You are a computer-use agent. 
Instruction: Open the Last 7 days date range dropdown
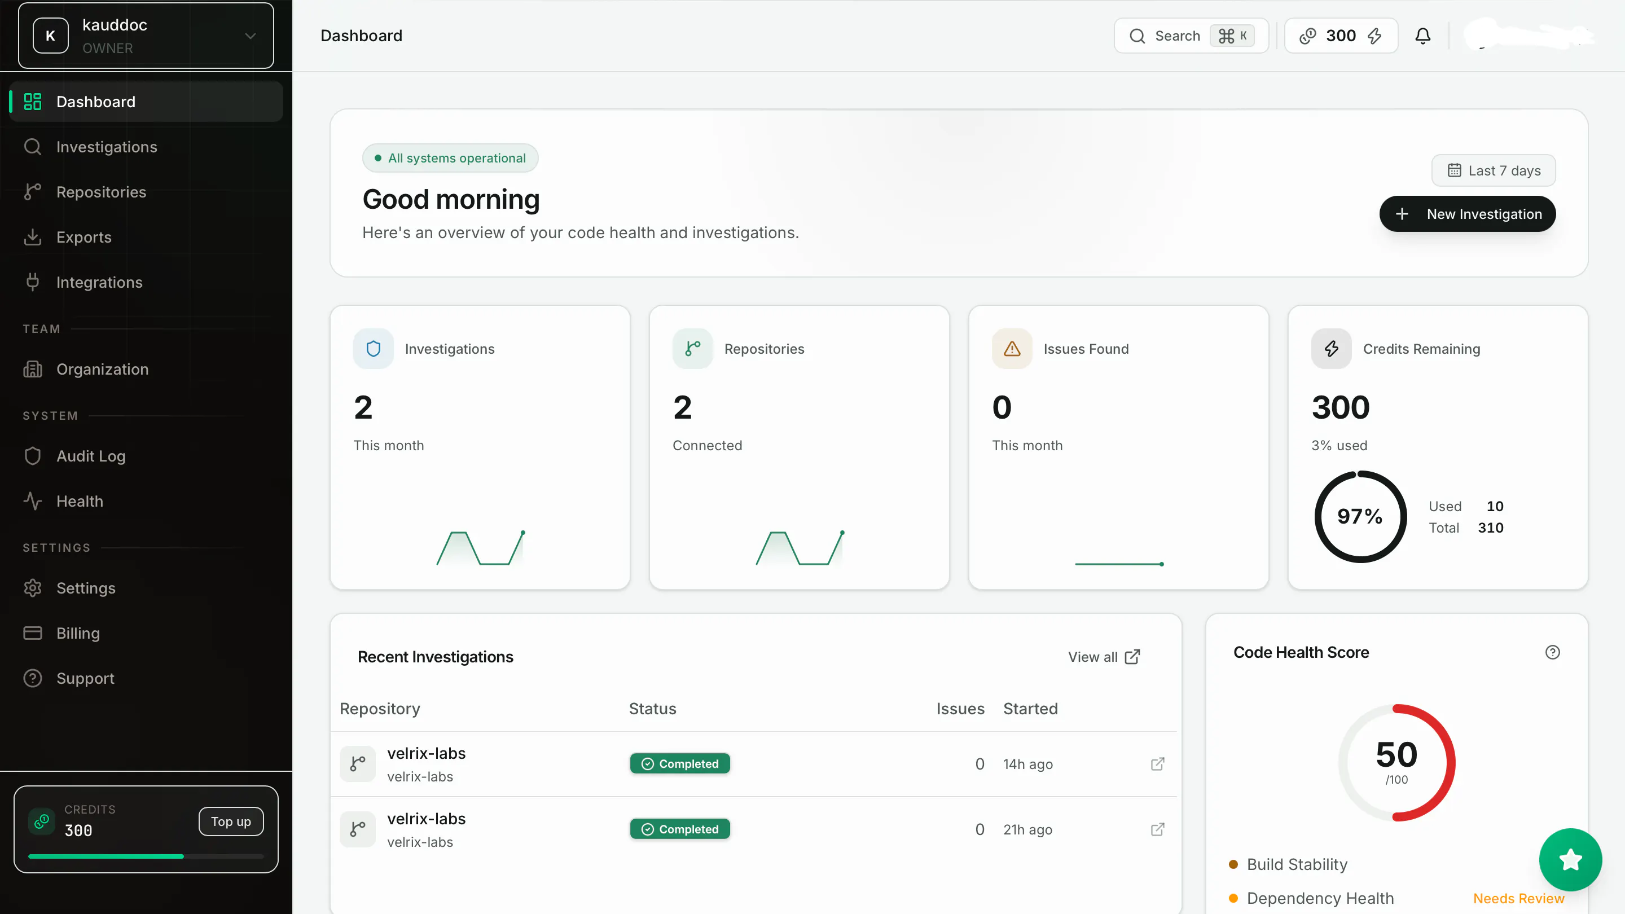(x=1493, y=170)
